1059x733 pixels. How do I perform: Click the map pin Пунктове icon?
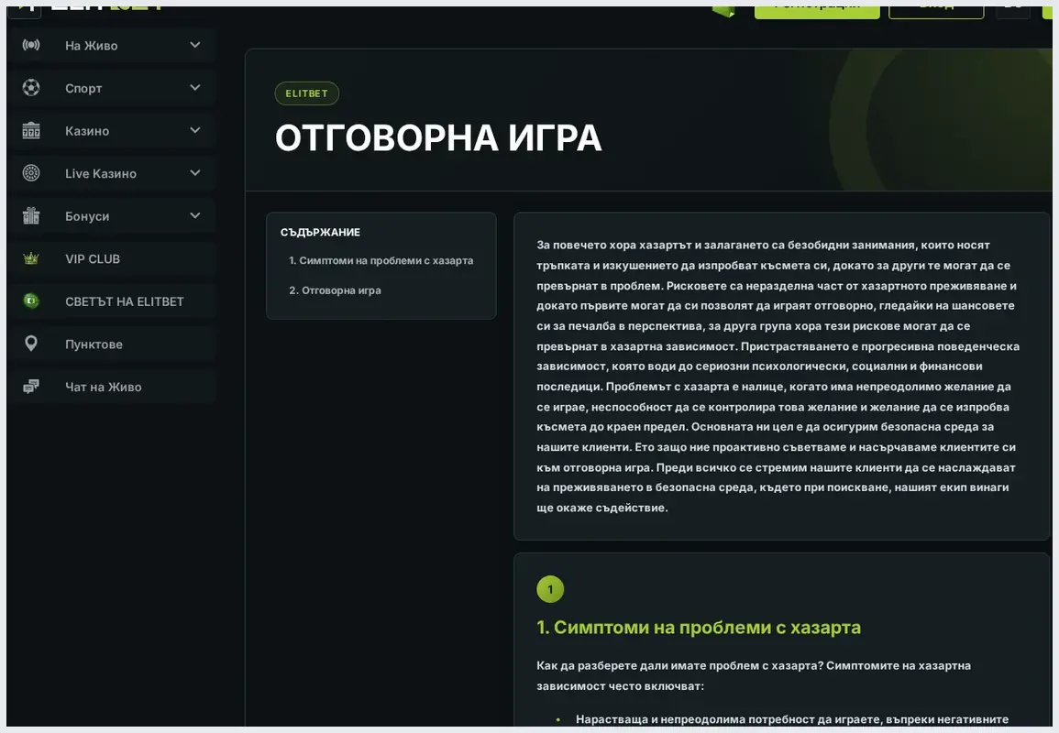[x=31, y=344]
